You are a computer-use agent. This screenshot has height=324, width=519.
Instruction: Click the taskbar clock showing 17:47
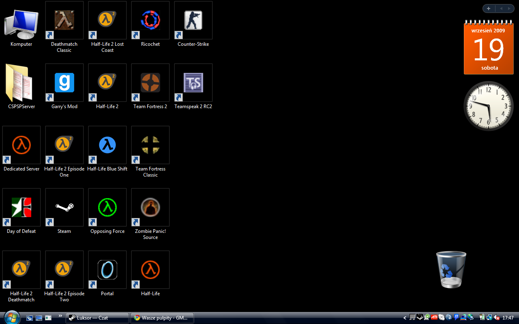point(508,318)
